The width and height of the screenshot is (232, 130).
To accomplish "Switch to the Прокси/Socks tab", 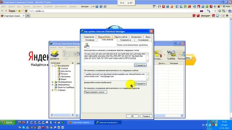I will 104,37.
